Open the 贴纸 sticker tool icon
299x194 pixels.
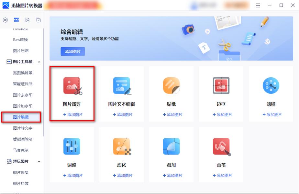click(171, 85)
